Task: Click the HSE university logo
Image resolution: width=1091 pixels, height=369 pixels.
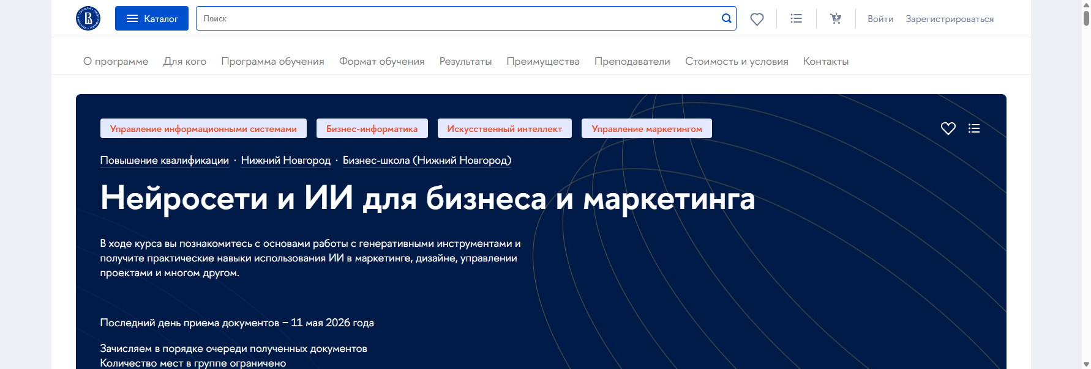Action: pyautogui.click(x=88, y=18)
